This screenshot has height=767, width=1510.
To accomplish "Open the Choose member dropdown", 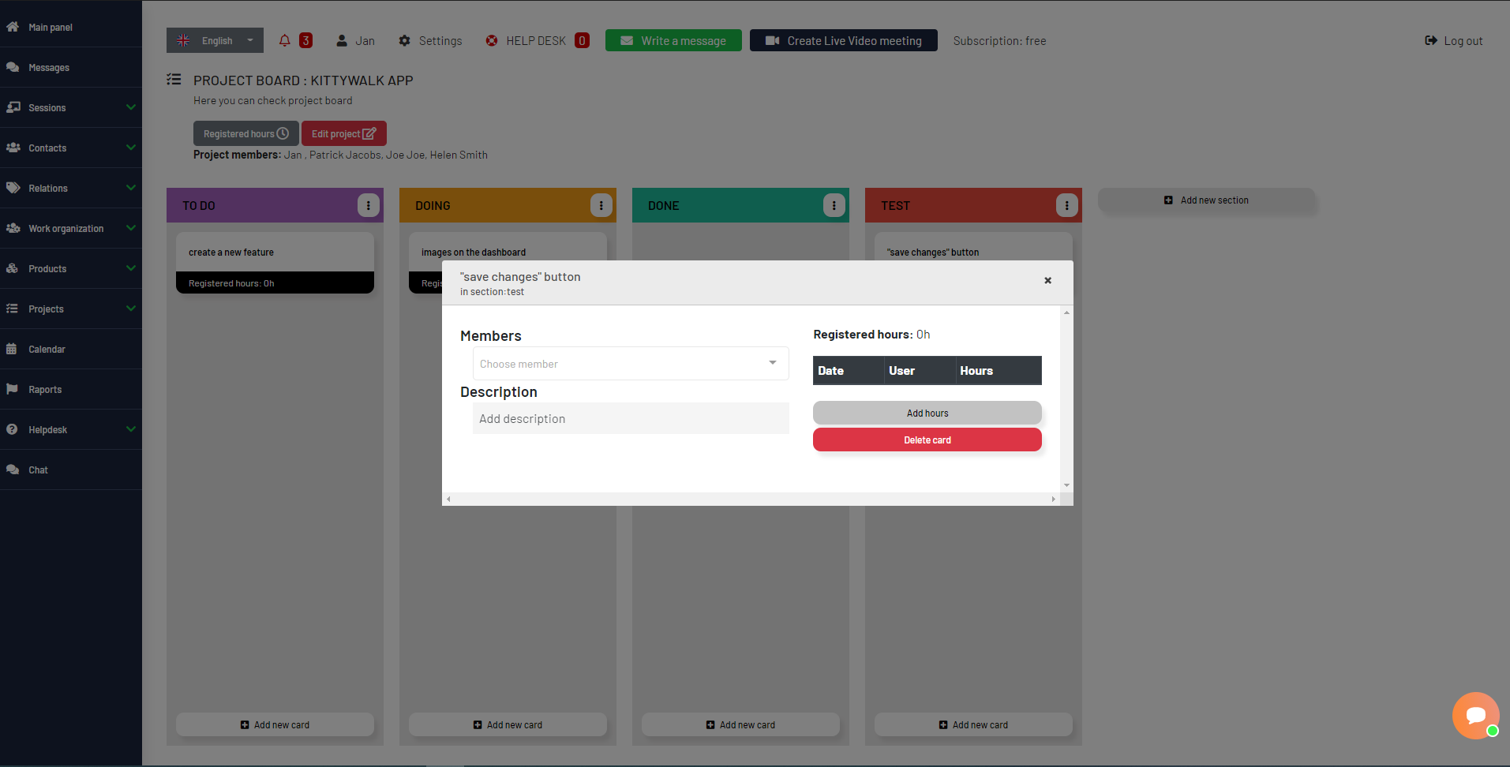I will tap(629, 363).
